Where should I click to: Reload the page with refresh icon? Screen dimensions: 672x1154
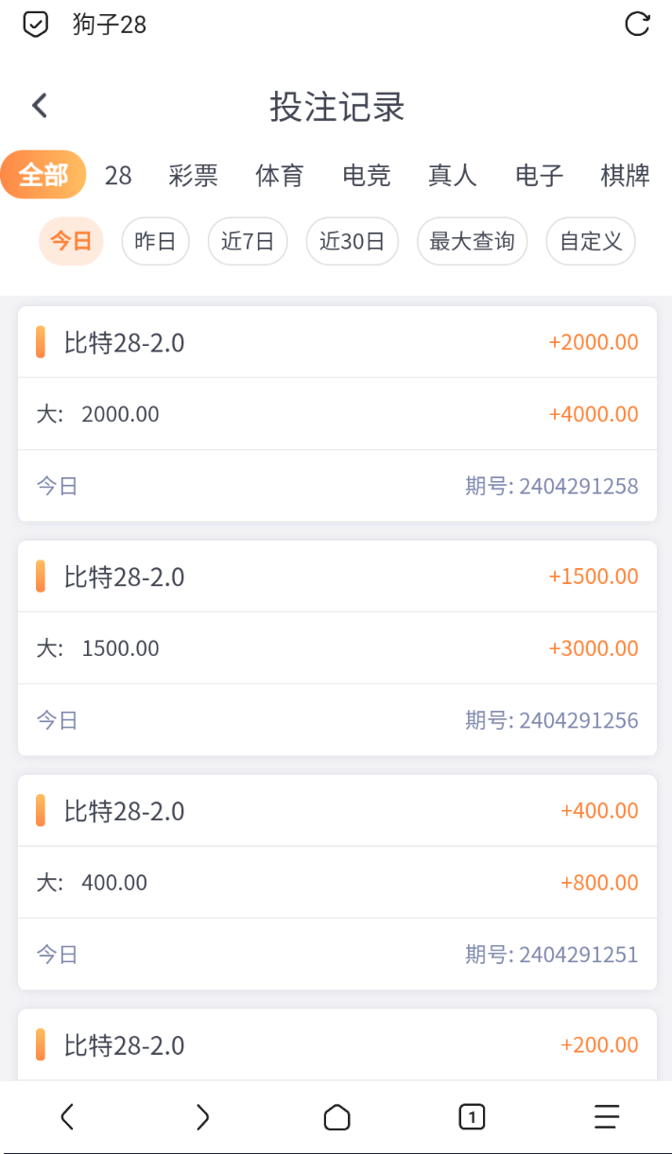point(638,25)
